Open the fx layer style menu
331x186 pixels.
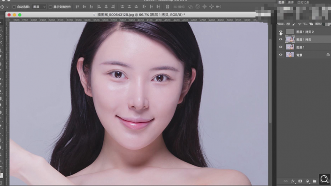[293, 181]
